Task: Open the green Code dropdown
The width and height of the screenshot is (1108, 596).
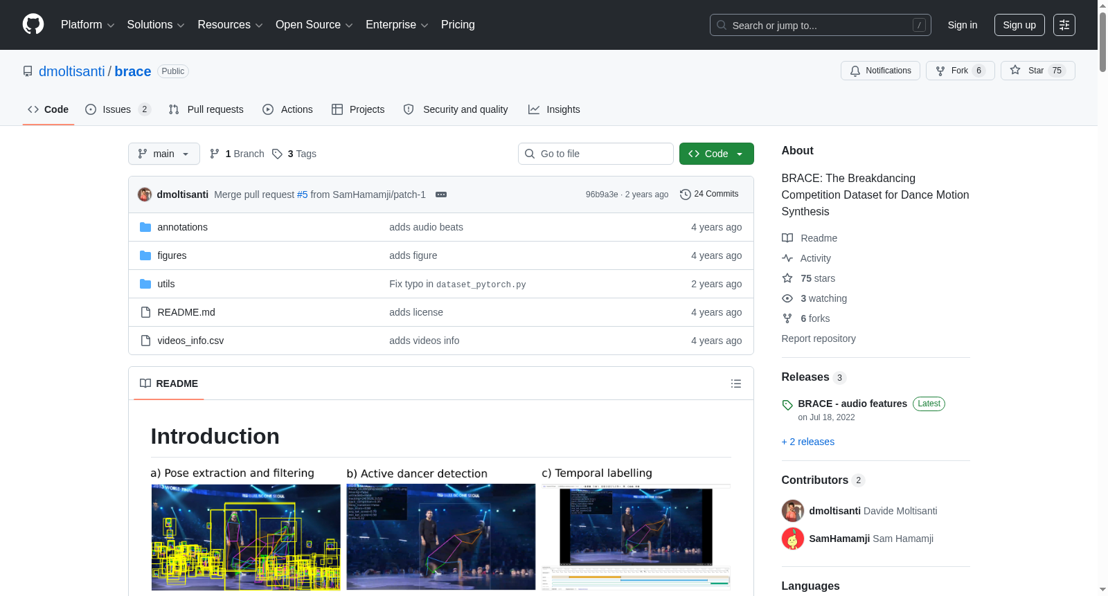Action: coord(717,154)
